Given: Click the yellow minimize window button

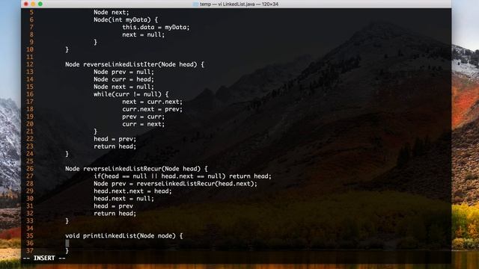Looking at the screenshot, I should (x=33, y=4).
